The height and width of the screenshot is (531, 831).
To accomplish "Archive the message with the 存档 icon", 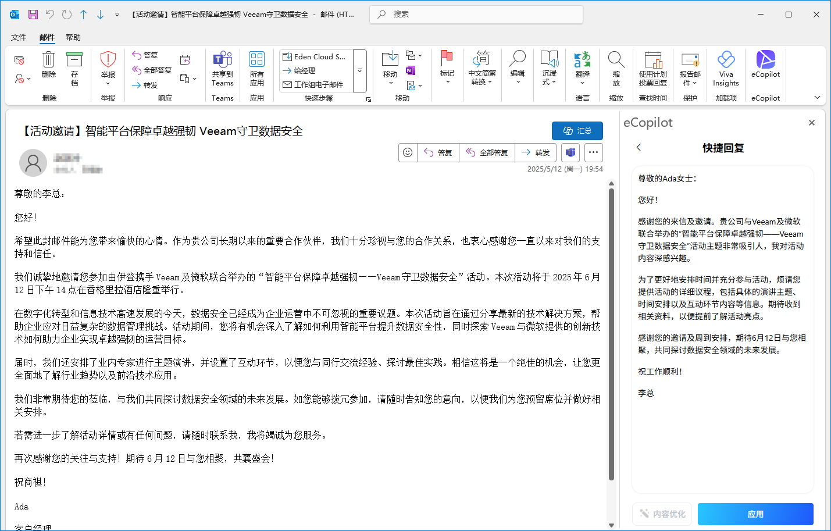I will (74, 69).
